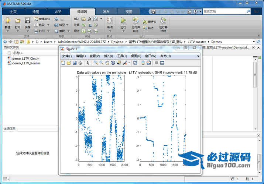This screenshot has height=184, width=264.
Task: Click Figure 1 new figure icon
Action: click(63, 63)
